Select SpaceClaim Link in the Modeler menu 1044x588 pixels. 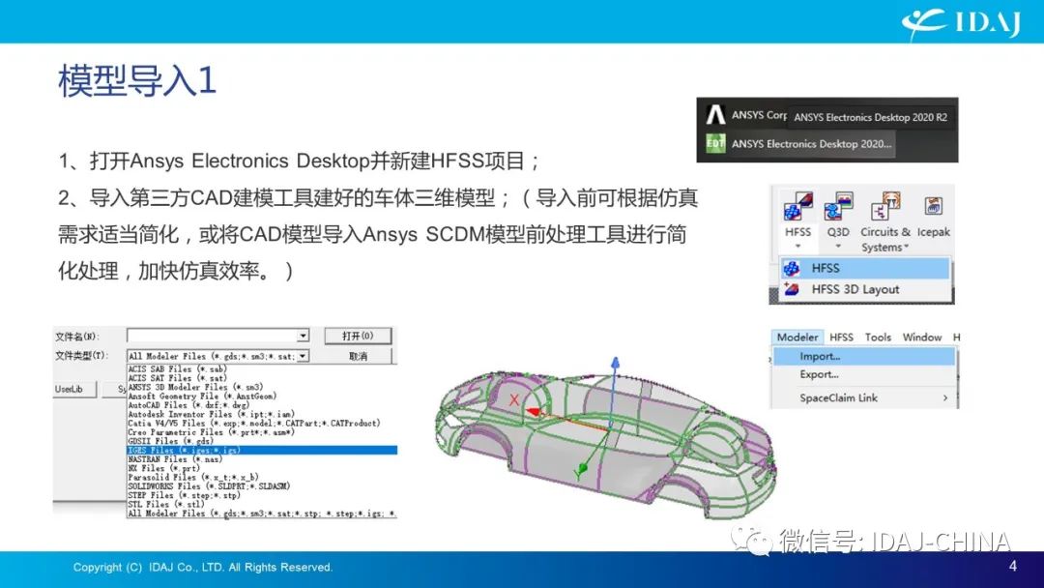[864, 398]
